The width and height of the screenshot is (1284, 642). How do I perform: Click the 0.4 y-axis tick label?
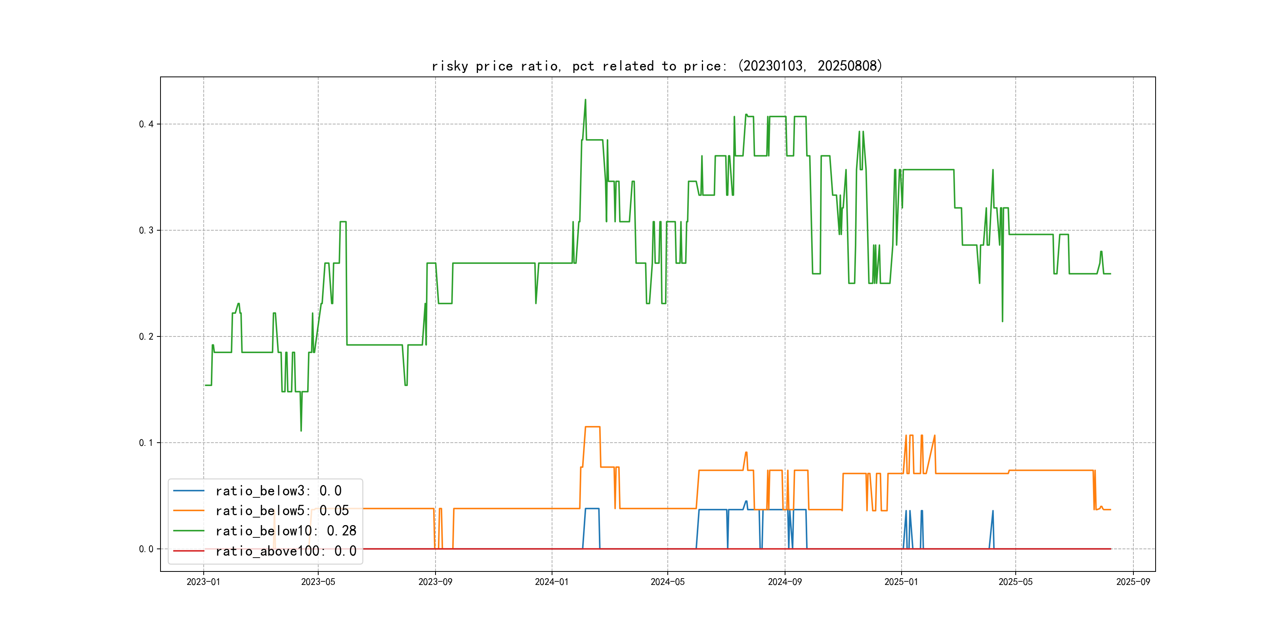146,124
